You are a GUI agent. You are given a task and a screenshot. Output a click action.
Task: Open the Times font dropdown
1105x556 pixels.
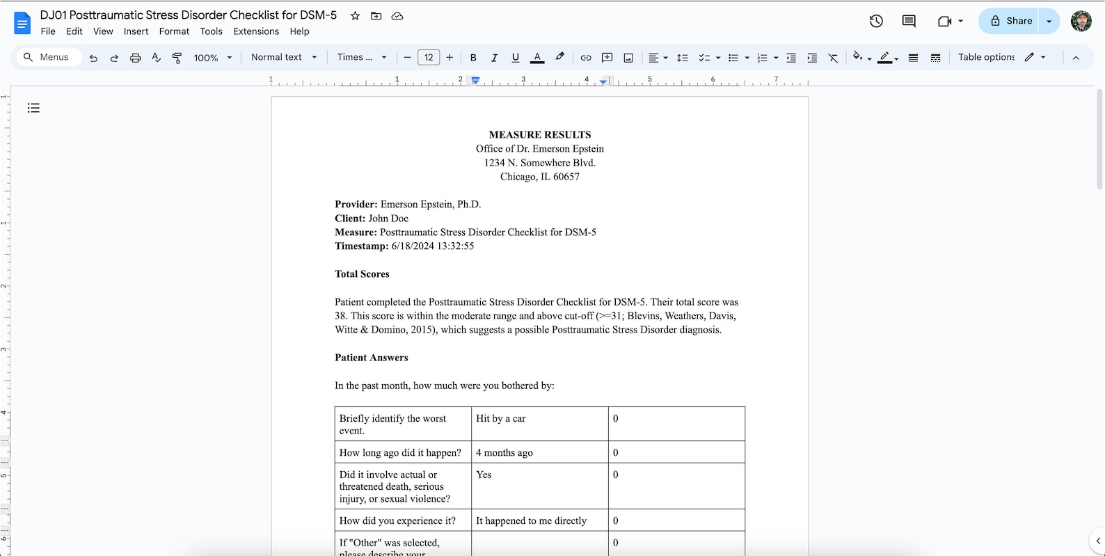[x=362, y=57]
